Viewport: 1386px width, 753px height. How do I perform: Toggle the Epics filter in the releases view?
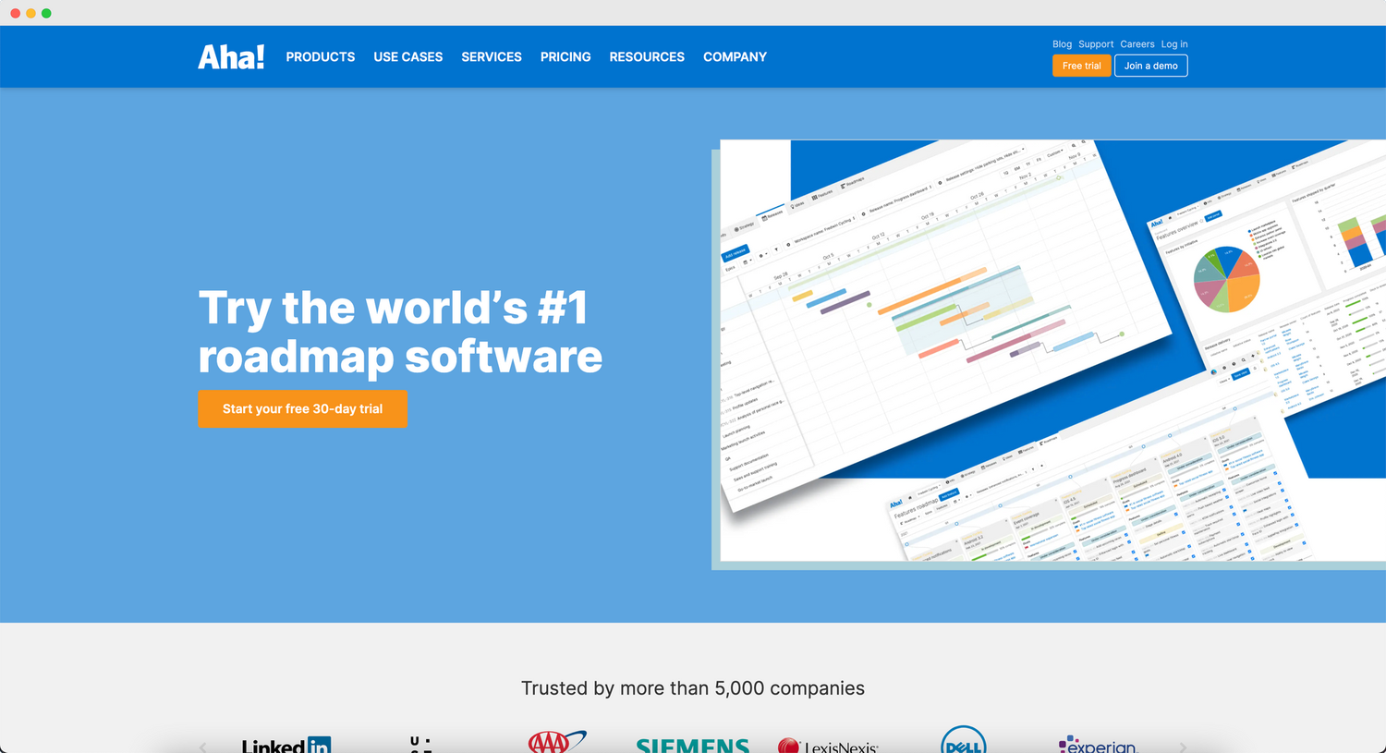tap(731, 266)
